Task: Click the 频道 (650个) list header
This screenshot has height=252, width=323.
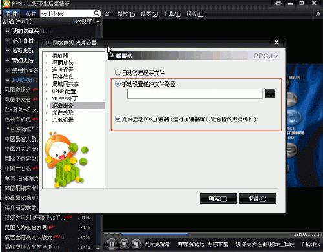Action: [17, 21]
